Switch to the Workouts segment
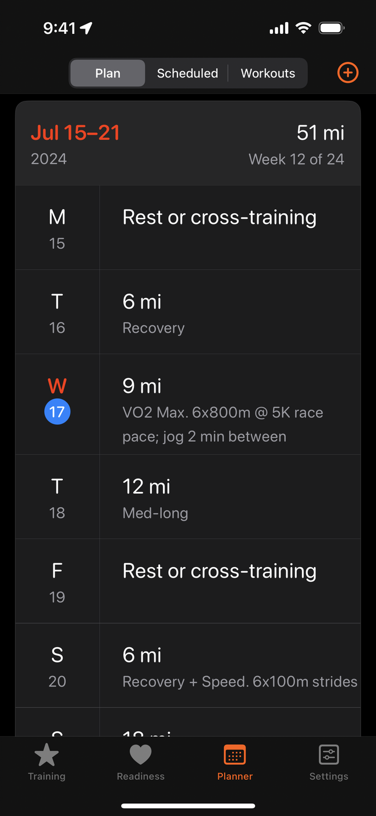This screenshot has width=376, height=816. click(268, 73)
